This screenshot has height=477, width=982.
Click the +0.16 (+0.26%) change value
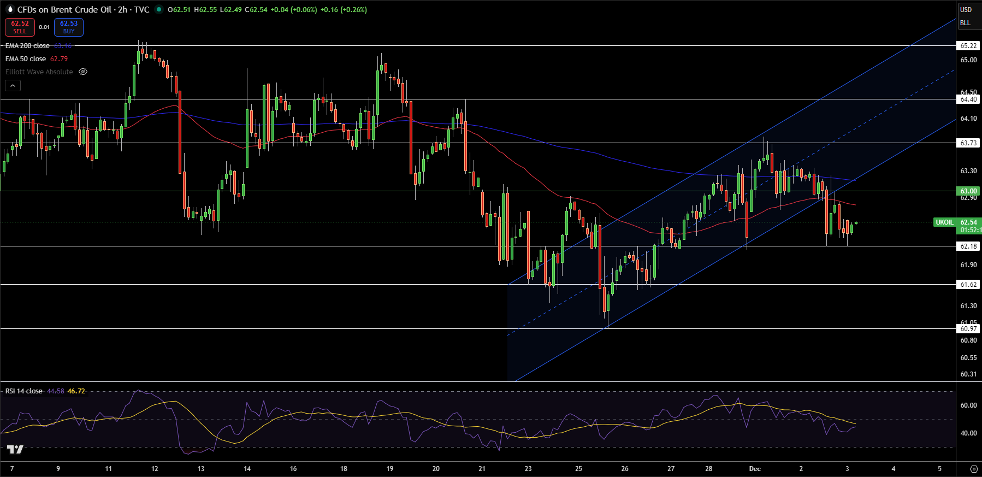click(x=344, y=9)
